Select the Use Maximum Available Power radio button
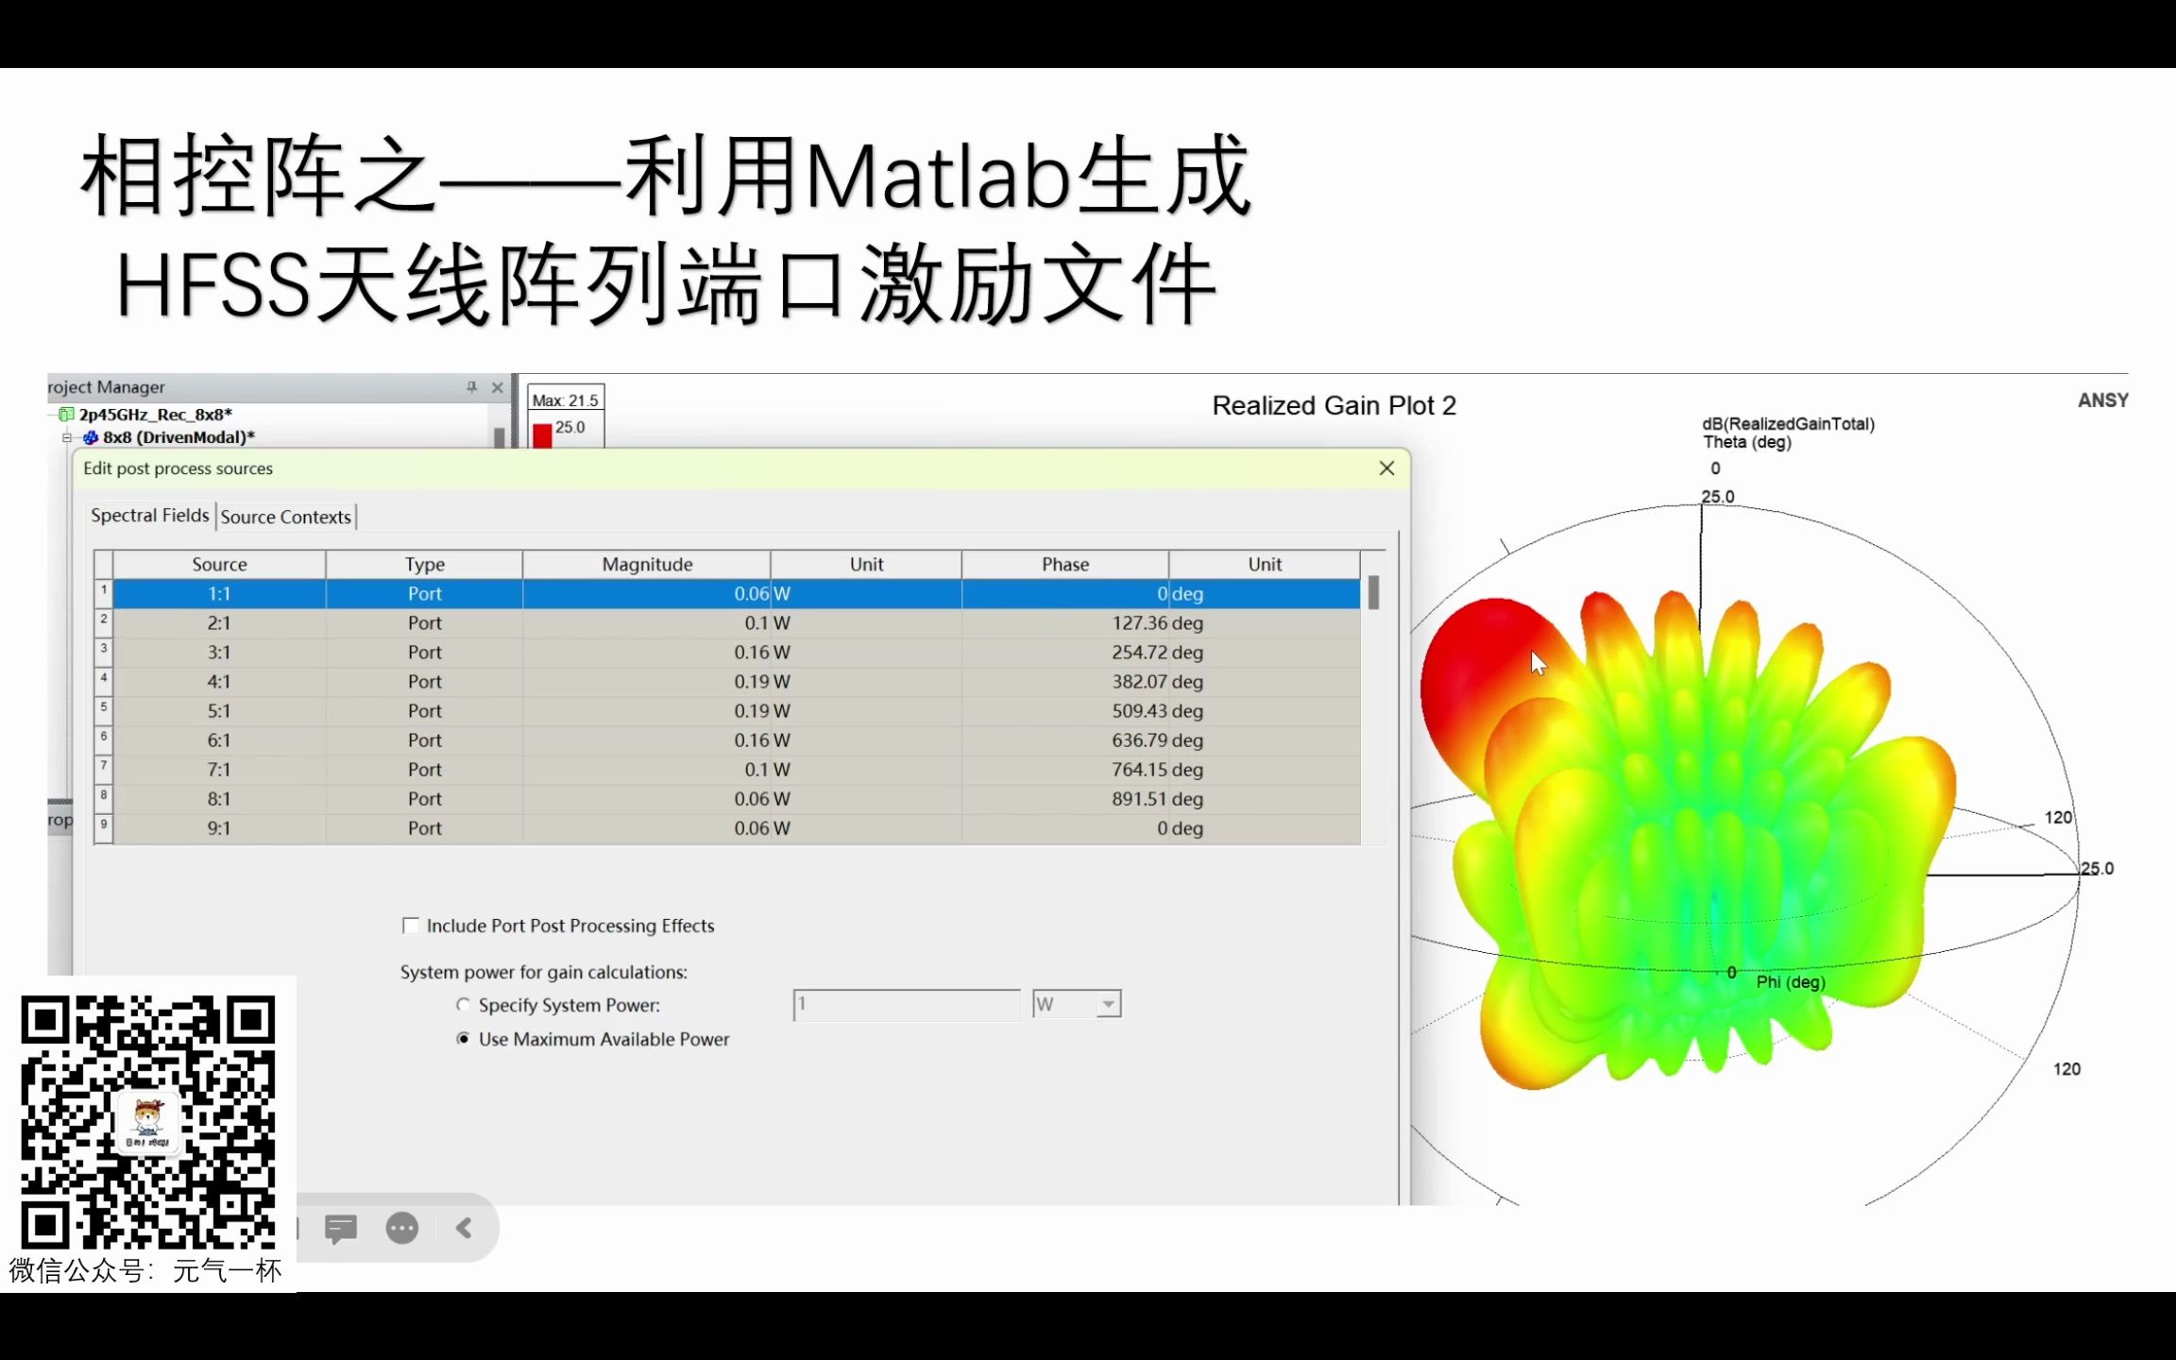Viewport: 2176px width, 1360px height. [463, 1038]
